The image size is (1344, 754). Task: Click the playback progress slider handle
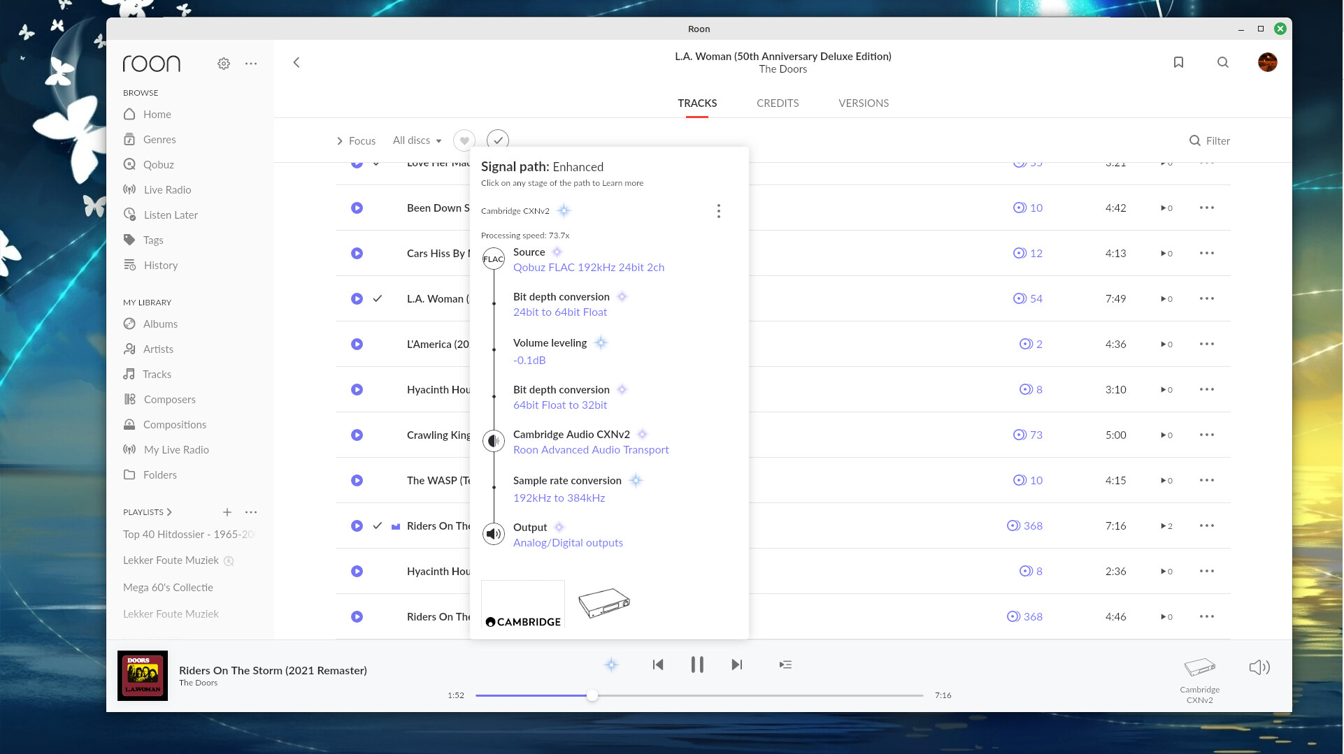[592, 696]
